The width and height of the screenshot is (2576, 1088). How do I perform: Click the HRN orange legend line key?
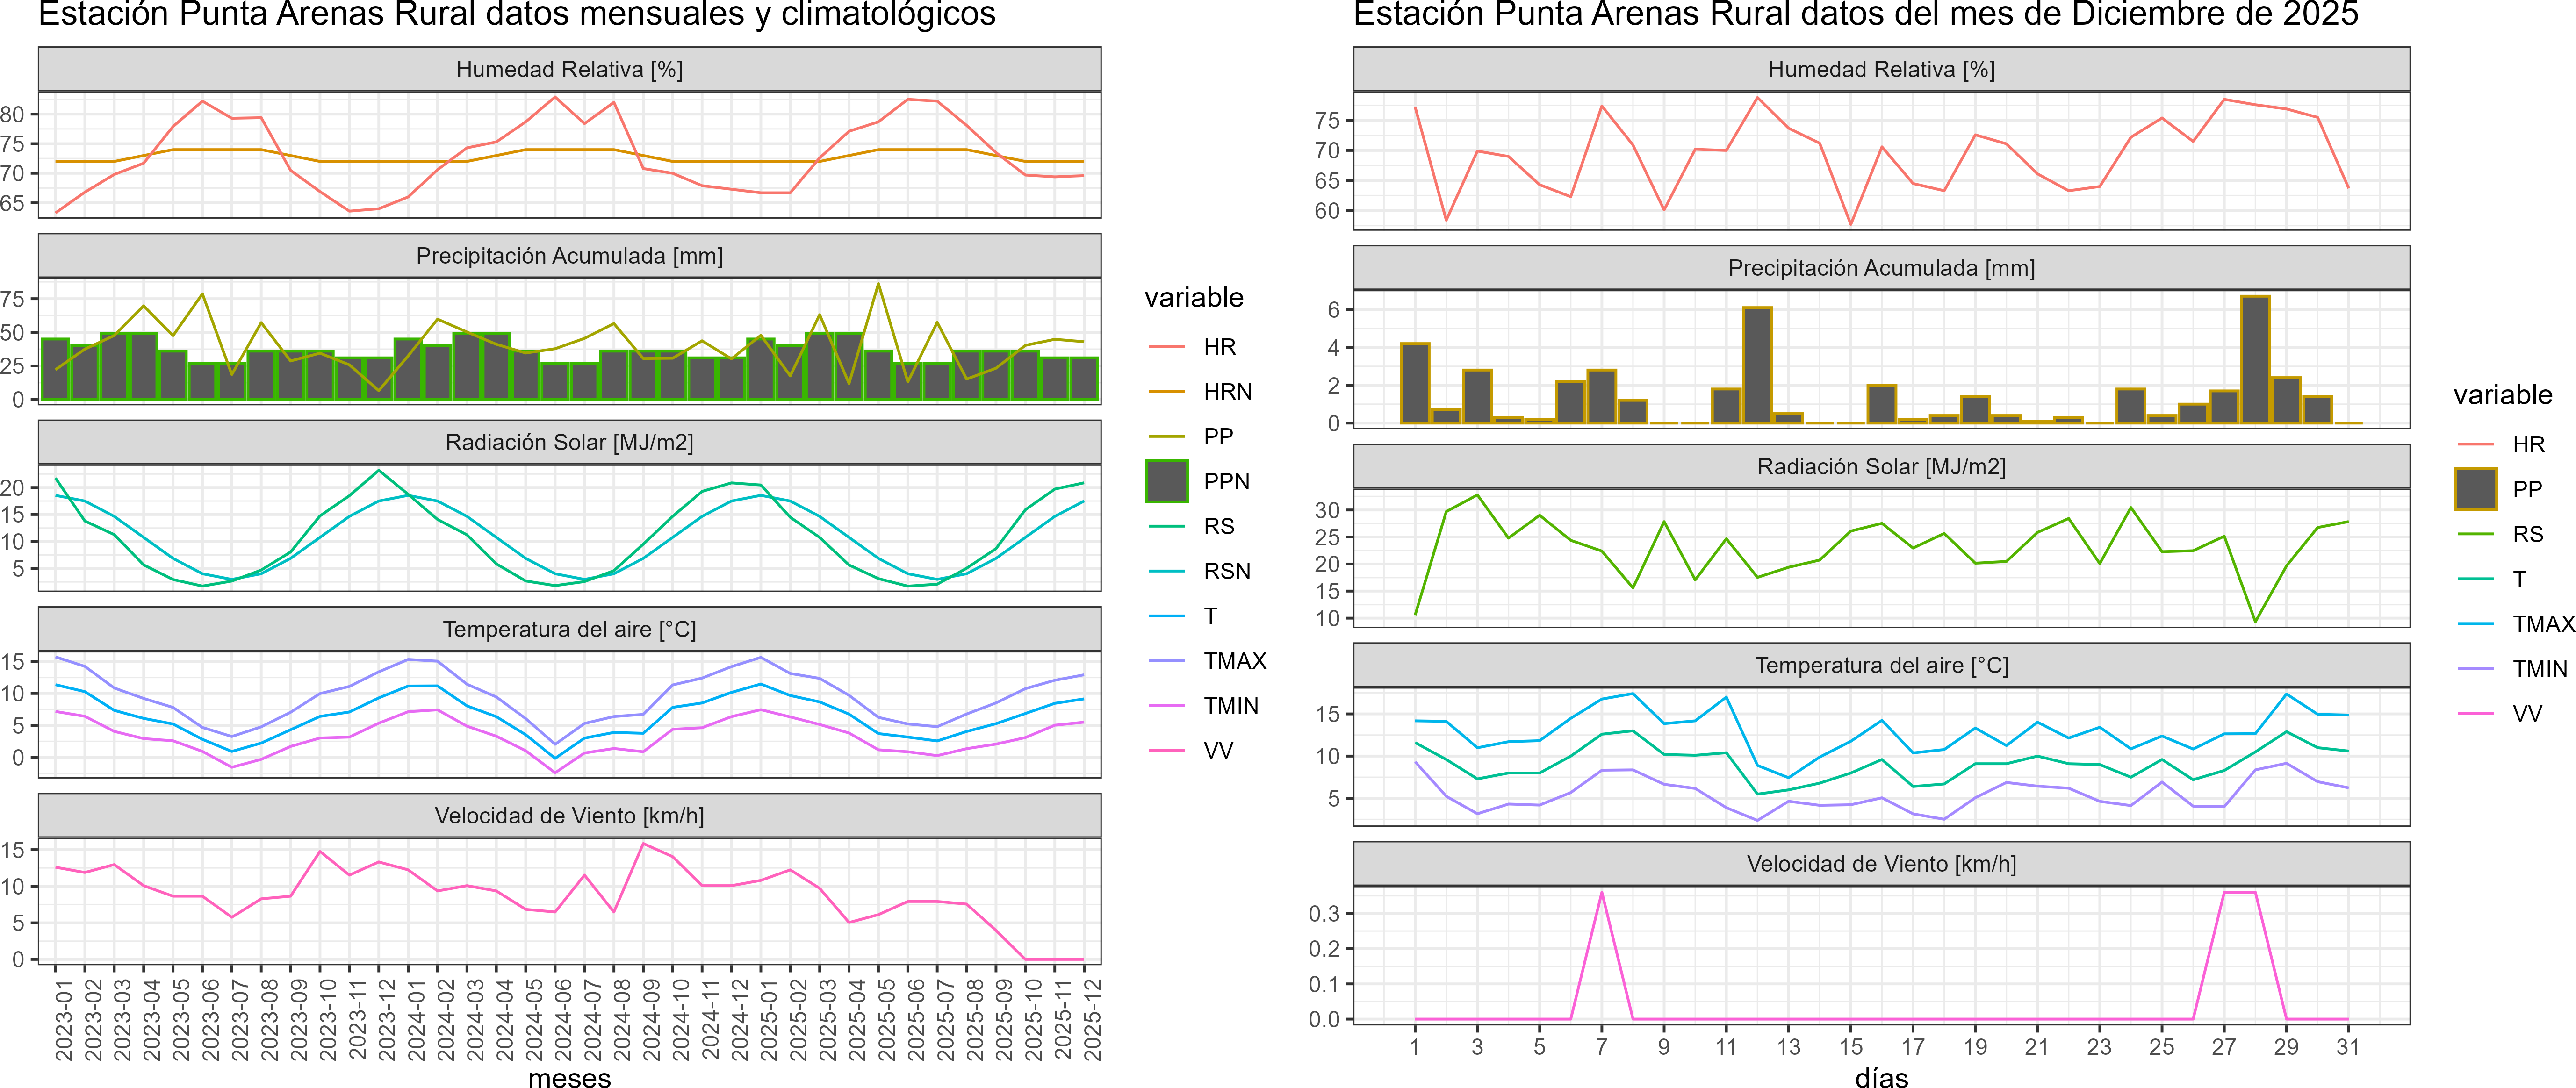(x=1166, y=392)
